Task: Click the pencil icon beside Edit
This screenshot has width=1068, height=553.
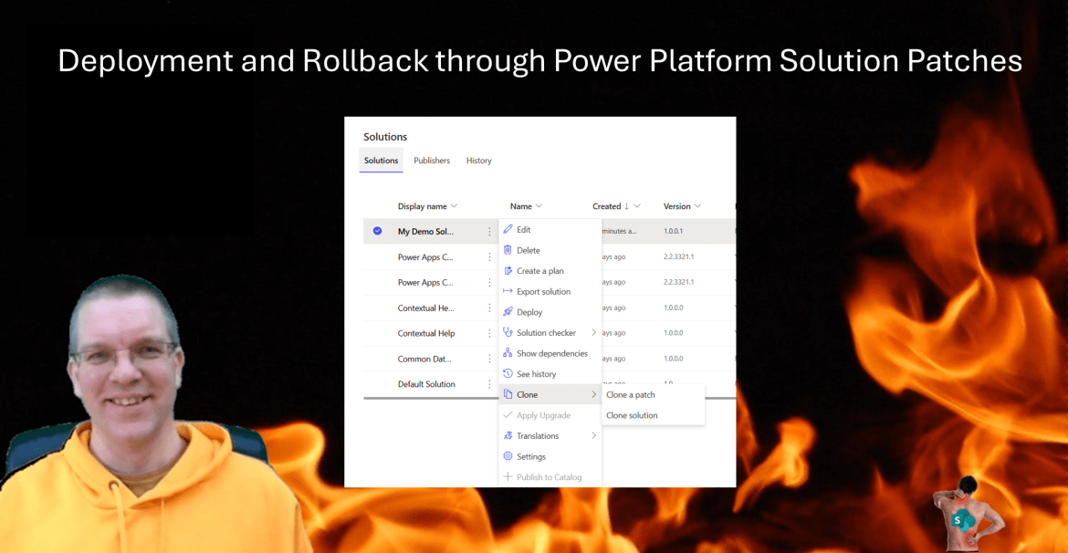Action: click(x=508, y=230)
